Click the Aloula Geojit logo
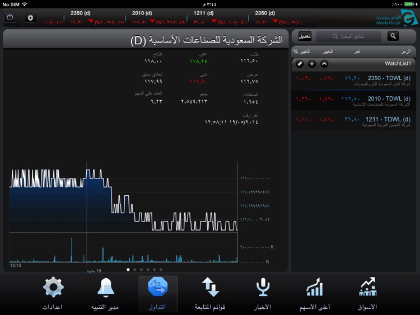 [396, 18]
